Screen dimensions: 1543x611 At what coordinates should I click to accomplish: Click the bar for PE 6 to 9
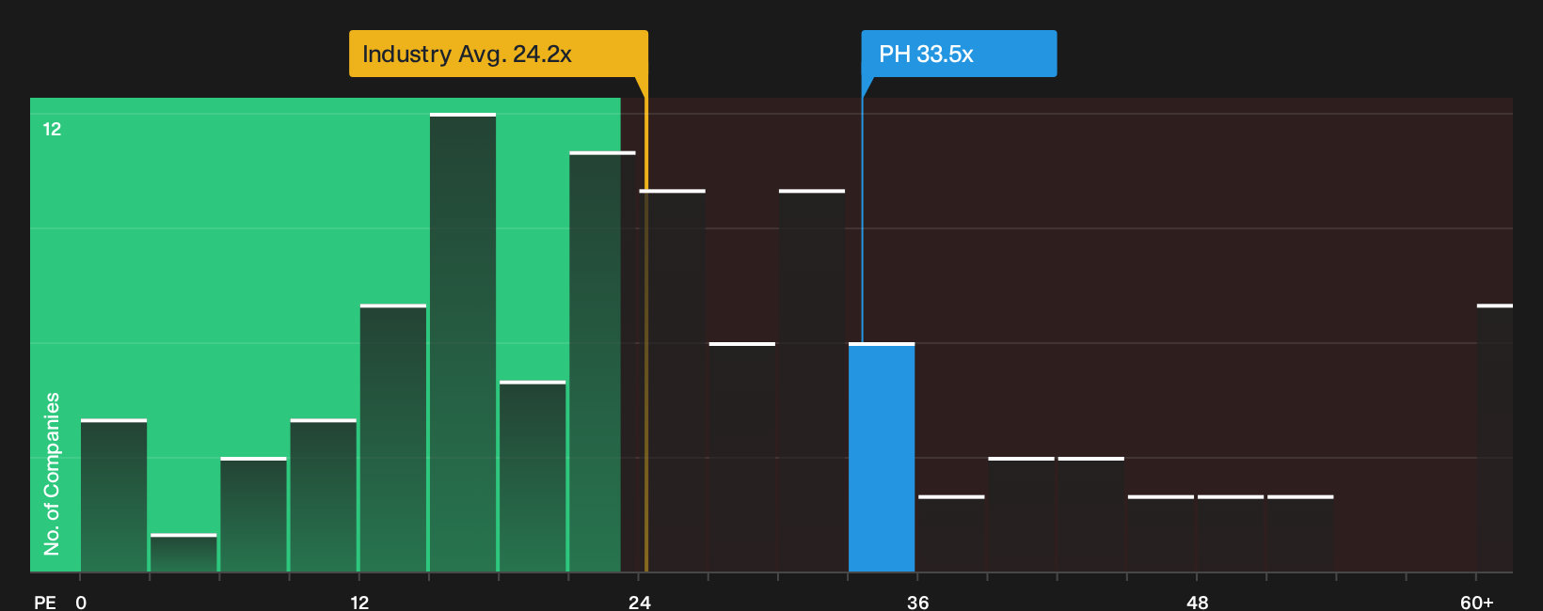253,514
